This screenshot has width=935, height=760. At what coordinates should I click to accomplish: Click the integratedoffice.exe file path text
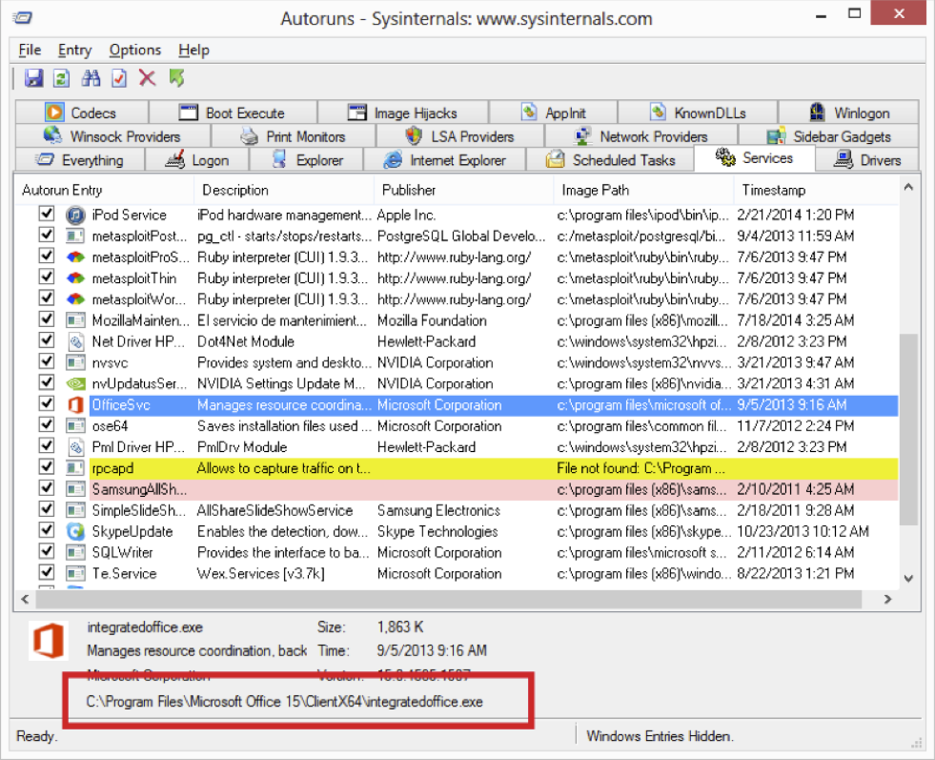284,702
